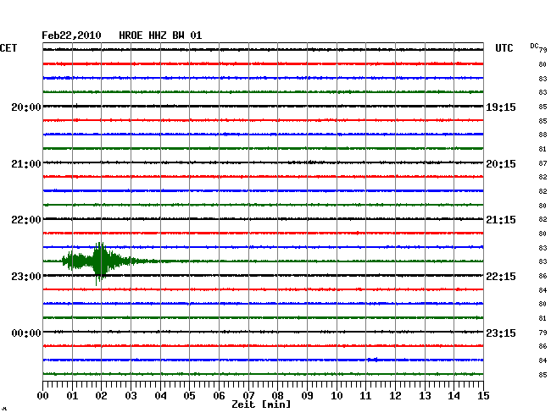The image size is (551, 418).
Task: Click the Zeit [min] axis title
Action: (x=261, y=404)
